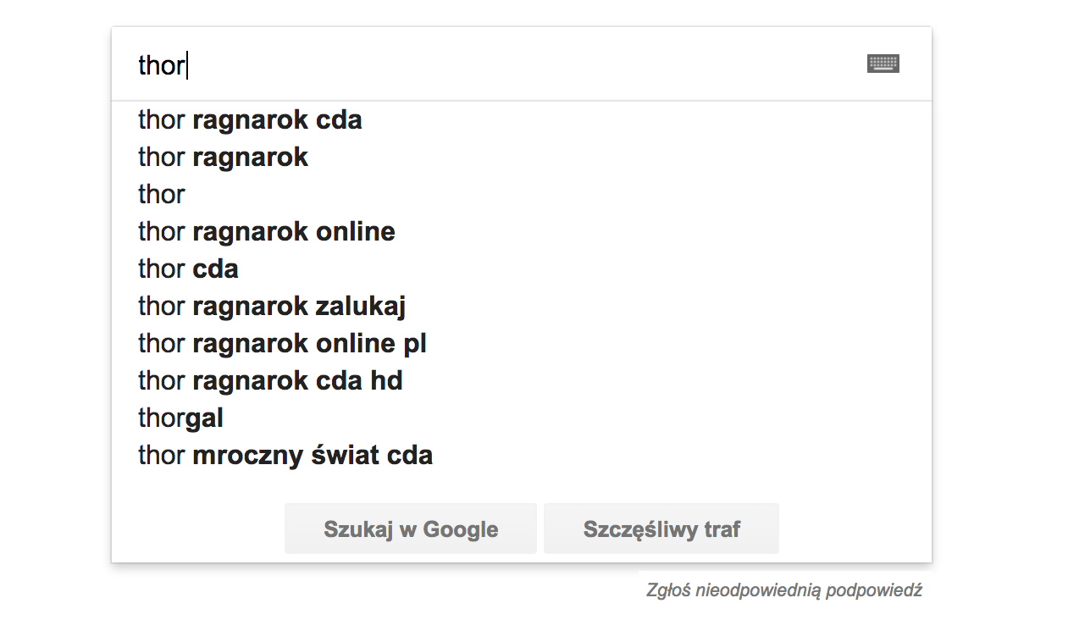This screenshot has height=620, width=1079.
Task: Select the suggestion thor ragnarok zalukaj
Action: click(271, 306)
